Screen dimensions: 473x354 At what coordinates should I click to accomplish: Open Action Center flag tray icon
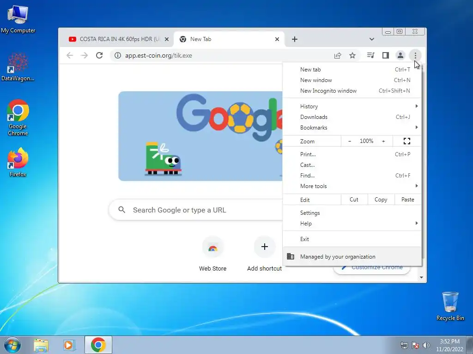coord(415,345)
